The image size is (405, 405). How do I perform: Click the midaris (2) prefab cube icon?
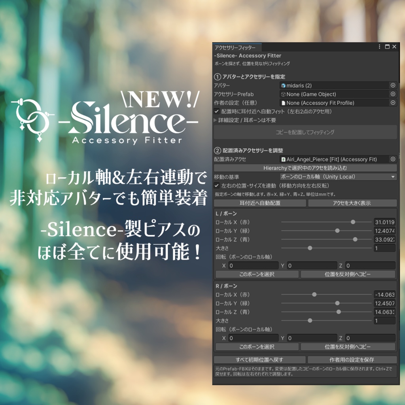[283, 85]
